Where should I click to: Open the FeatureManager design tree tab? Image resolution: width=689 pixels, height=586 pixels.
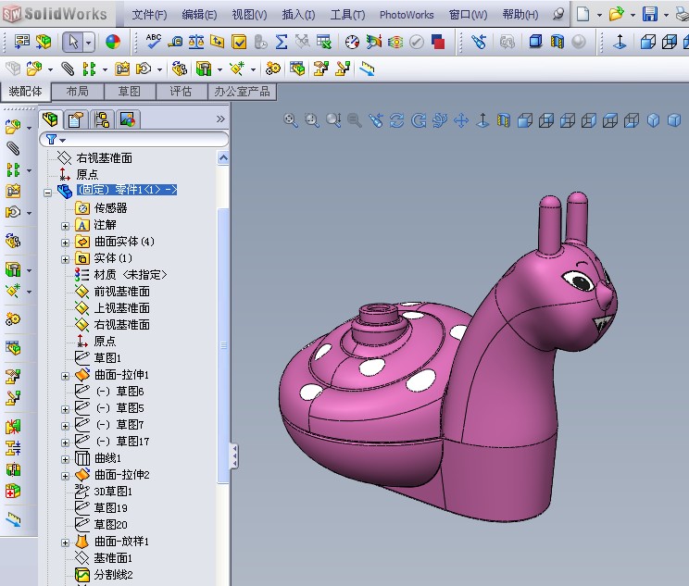point(51,119)
